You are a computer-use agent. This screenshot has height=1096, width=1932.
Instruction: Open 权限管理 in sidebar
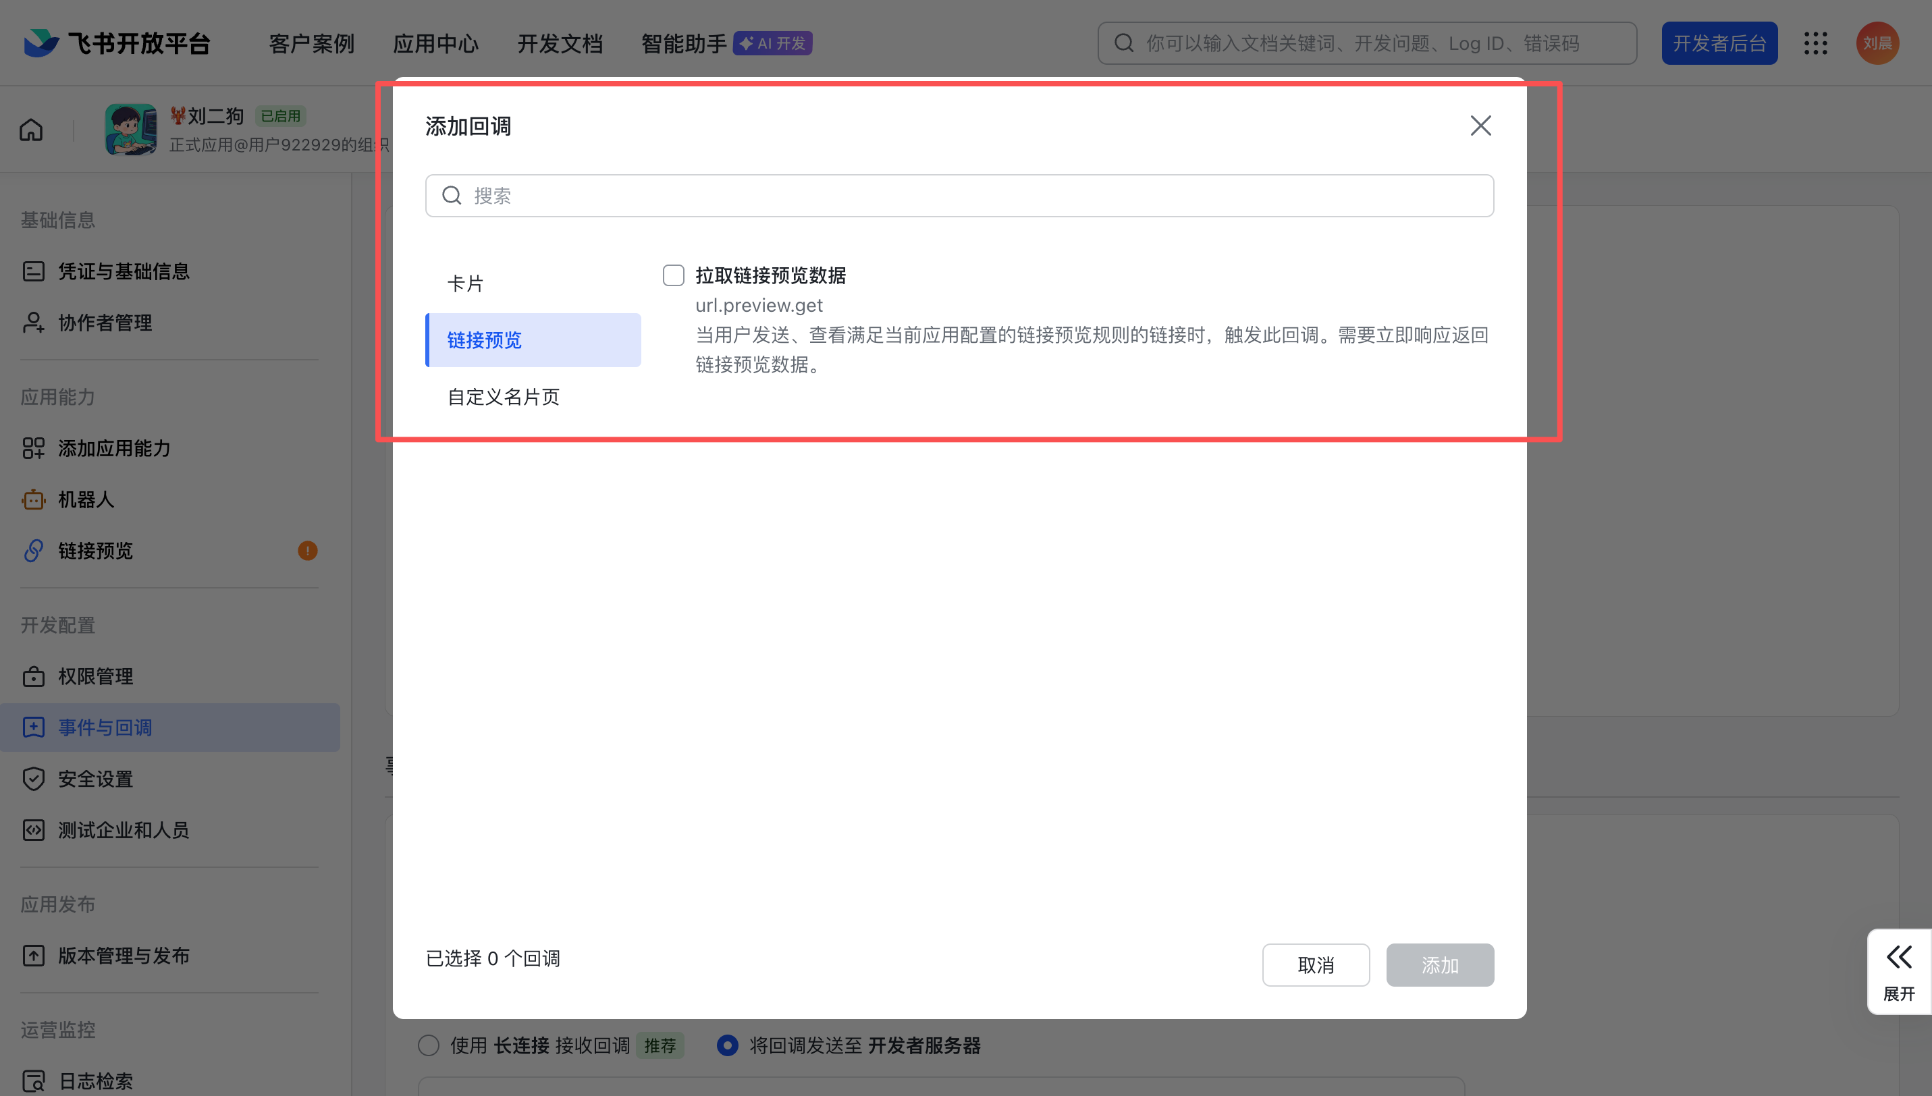pyautogui.click(x=96, y=677)
